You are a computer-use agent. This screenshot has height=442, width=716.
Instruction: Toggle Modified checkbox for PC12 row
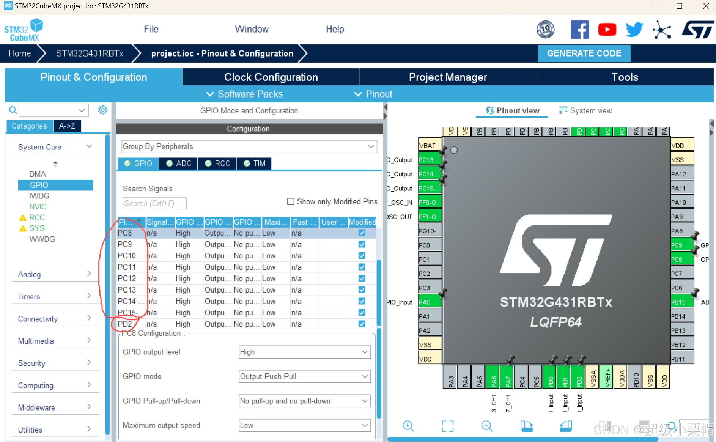362,278
